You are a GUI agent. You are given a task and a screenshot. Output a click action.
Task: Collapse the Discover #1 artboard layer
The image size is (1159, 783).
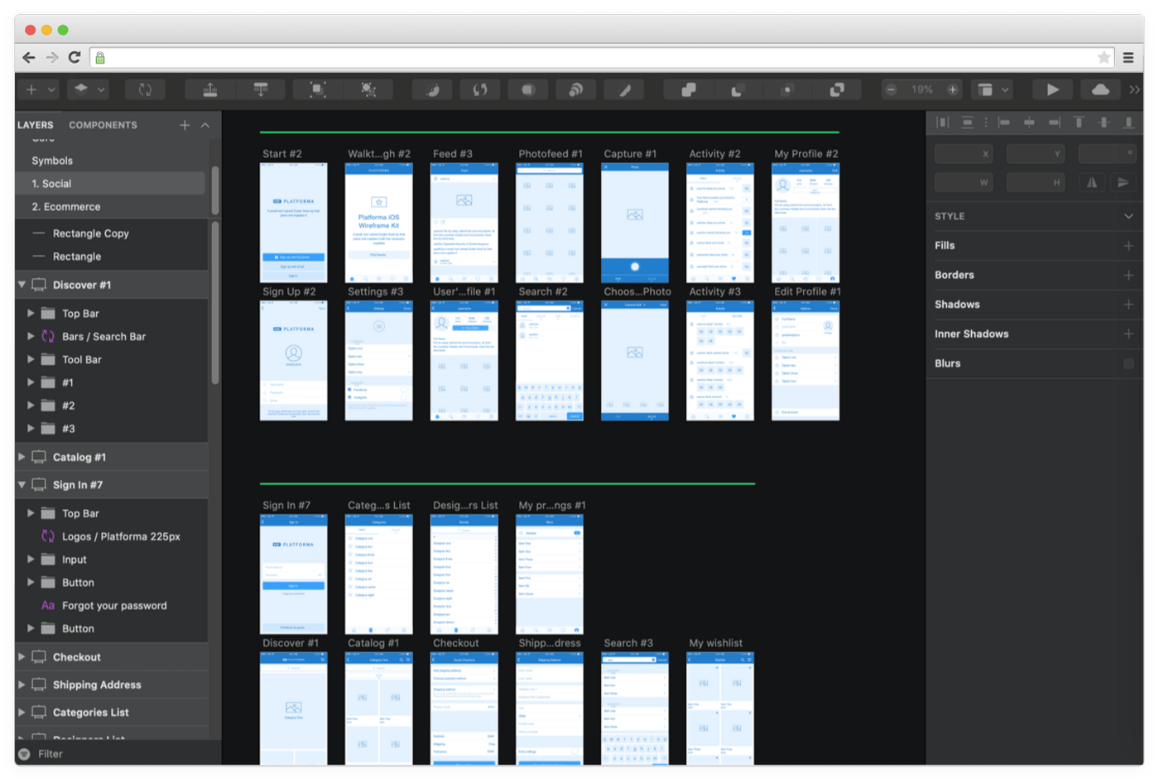[22, 285]
